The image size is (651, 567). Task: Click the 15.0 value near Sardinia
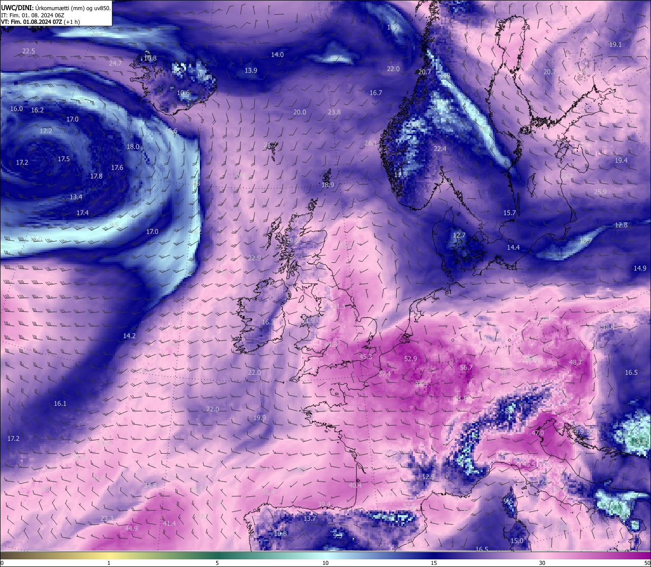[x=517, y=541]
